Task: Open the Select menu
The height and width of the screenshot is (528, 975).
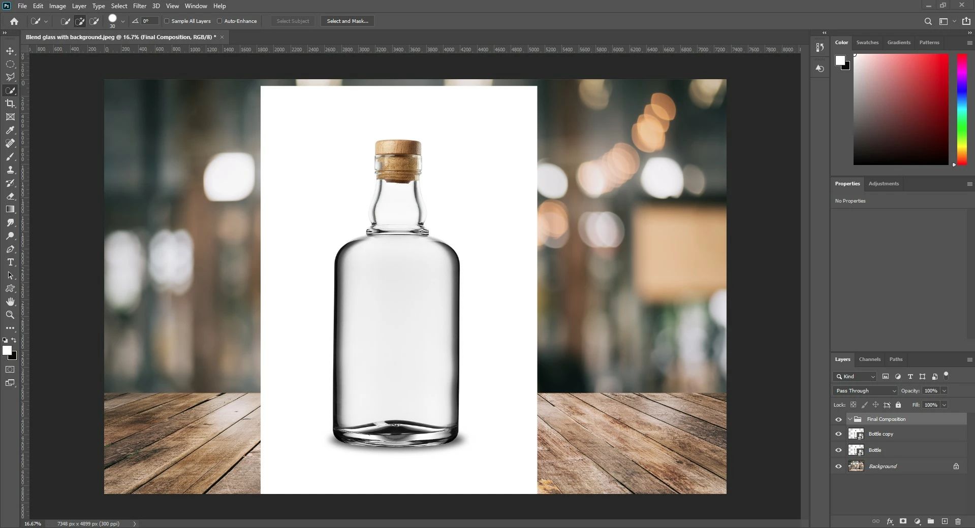Action: tap(119, 6)
